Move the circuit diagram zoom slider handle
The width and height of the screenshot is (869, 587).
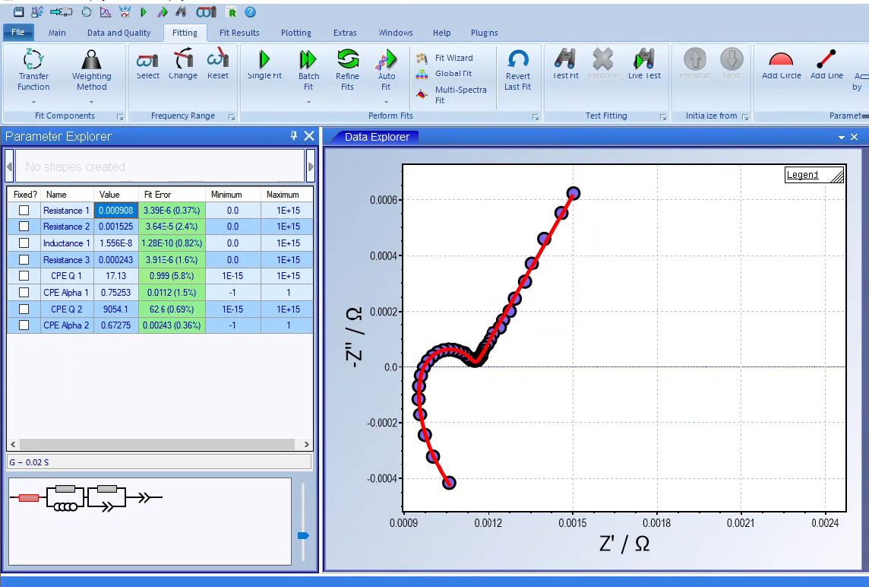303,535
